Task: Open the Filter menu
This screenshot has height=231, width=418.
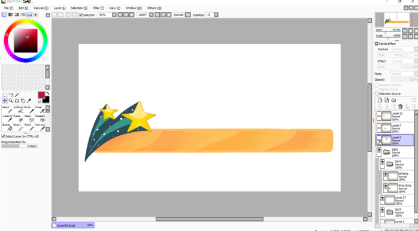Action: point(98,8)
